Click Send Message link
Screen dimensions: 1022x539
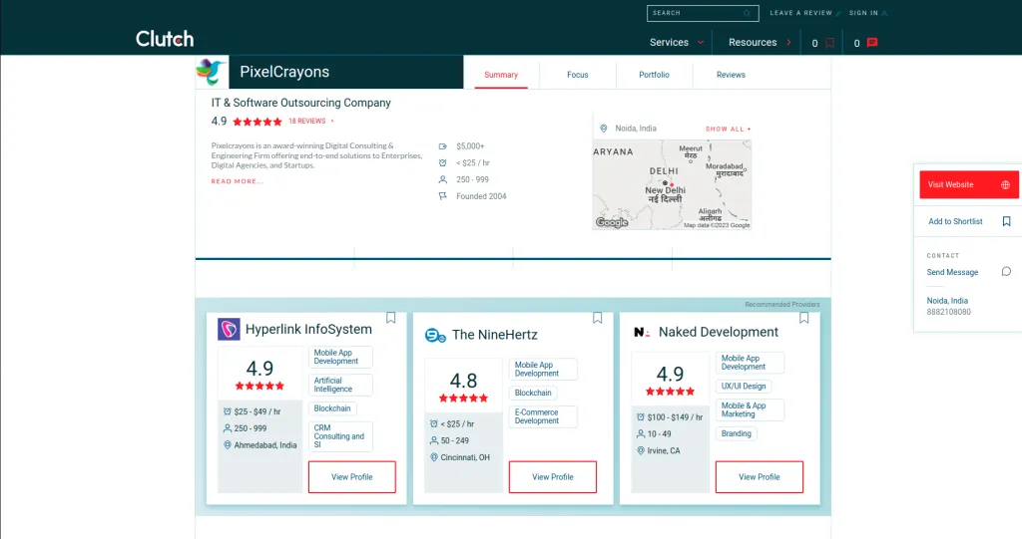[952, 272]
